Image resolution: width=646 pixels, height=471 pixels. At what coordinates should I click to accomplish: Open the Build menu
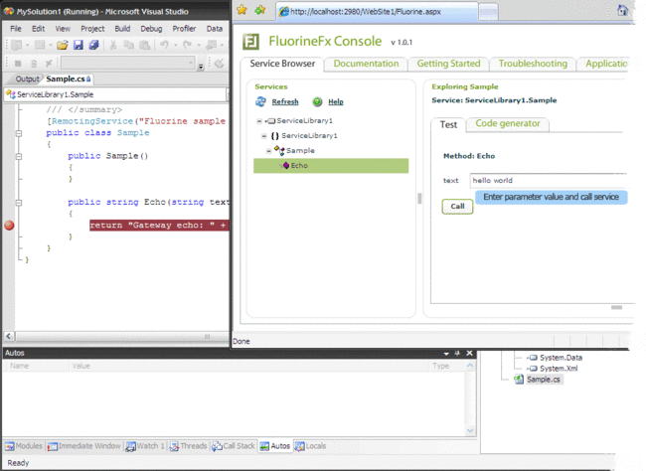122,29
